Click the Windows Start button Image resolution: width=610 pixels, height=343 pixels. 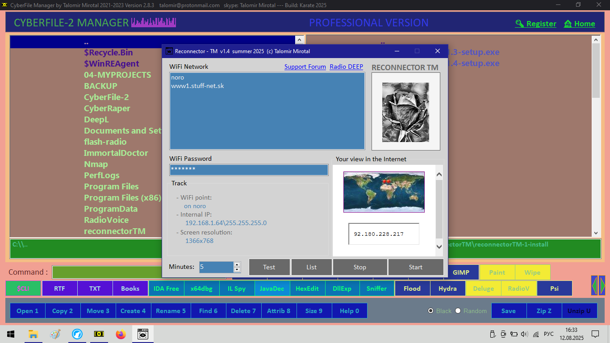[x=11, y=334]
